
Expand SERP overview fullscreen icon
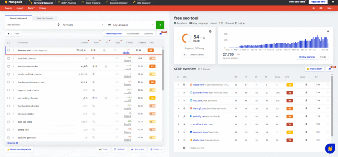(178, 77)
